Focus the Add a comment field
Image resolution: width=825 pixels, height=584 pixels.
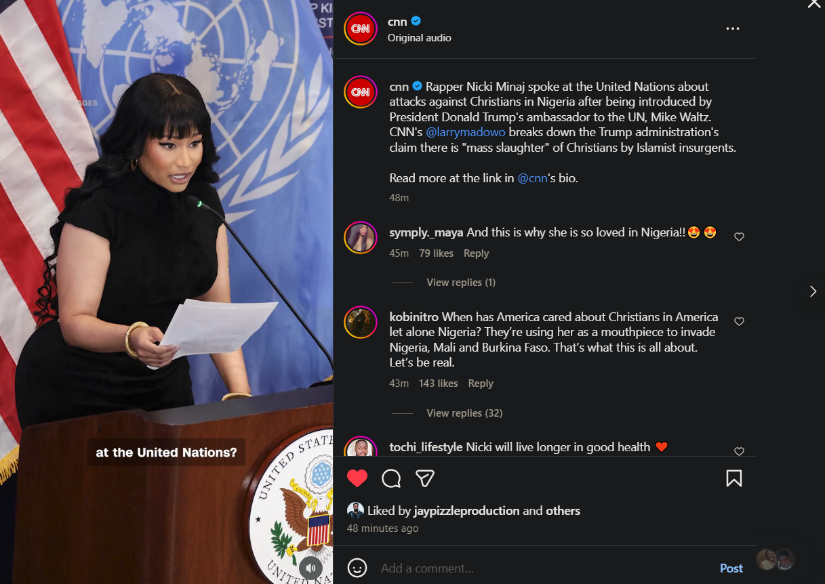click(x=542, y=568)
